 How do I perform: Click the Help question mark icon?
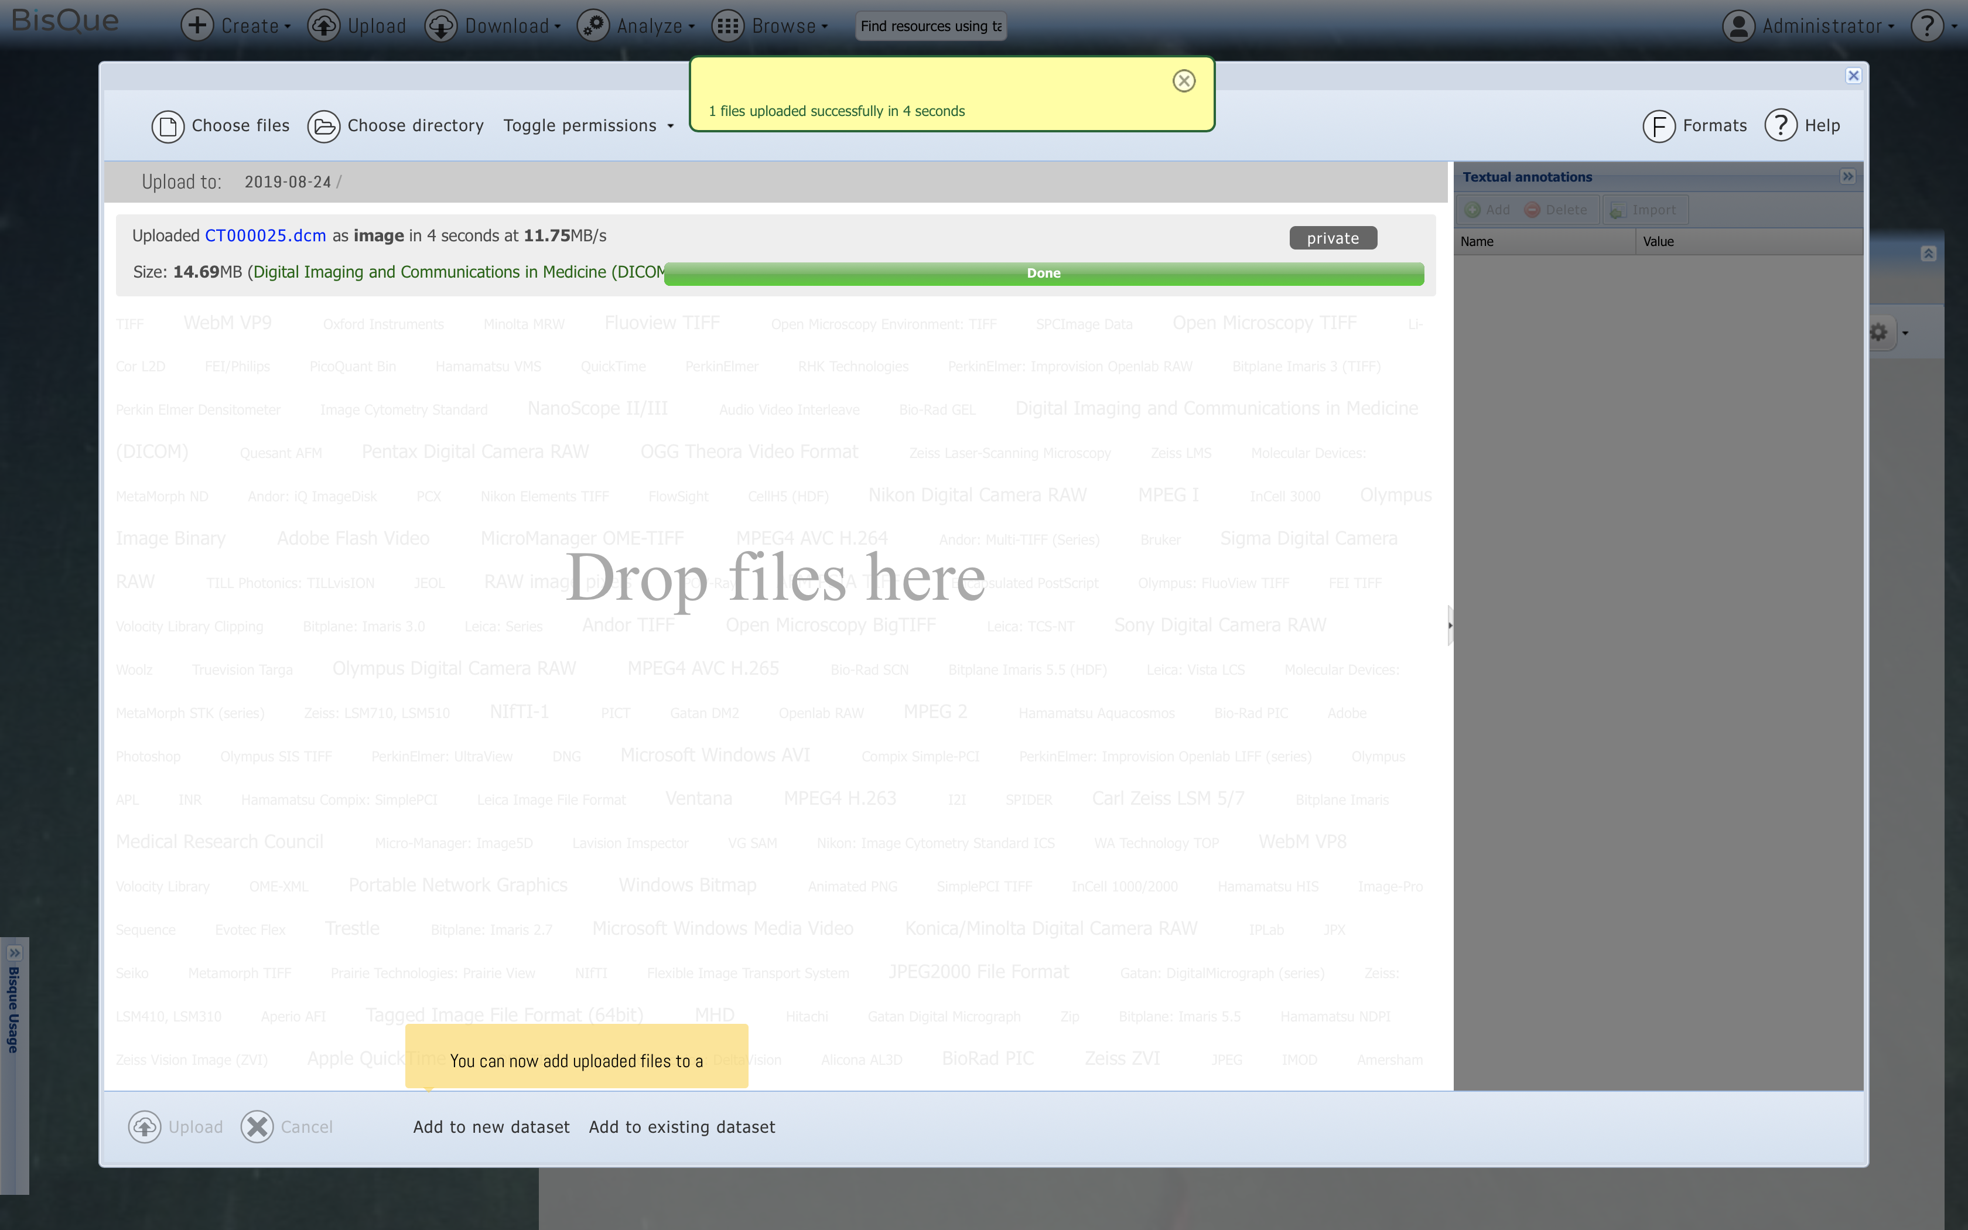[x=1780, y=126]
